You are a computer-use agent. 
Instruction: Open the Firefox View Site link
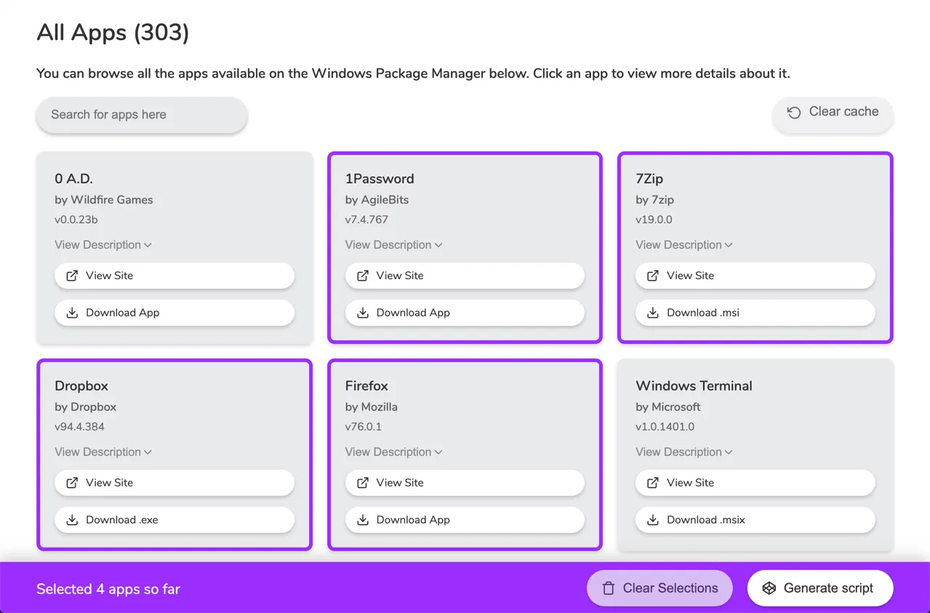tap(465, 483)
